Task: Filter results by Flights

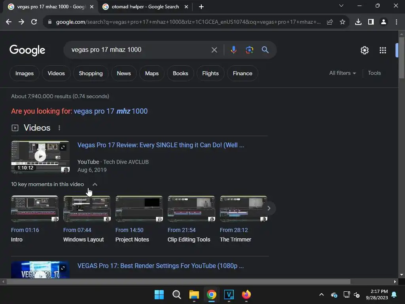Action: coord(210,73)
